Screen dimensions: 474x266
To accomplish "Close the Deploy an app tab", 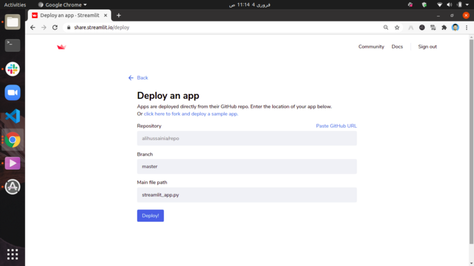I will point(106,15).
